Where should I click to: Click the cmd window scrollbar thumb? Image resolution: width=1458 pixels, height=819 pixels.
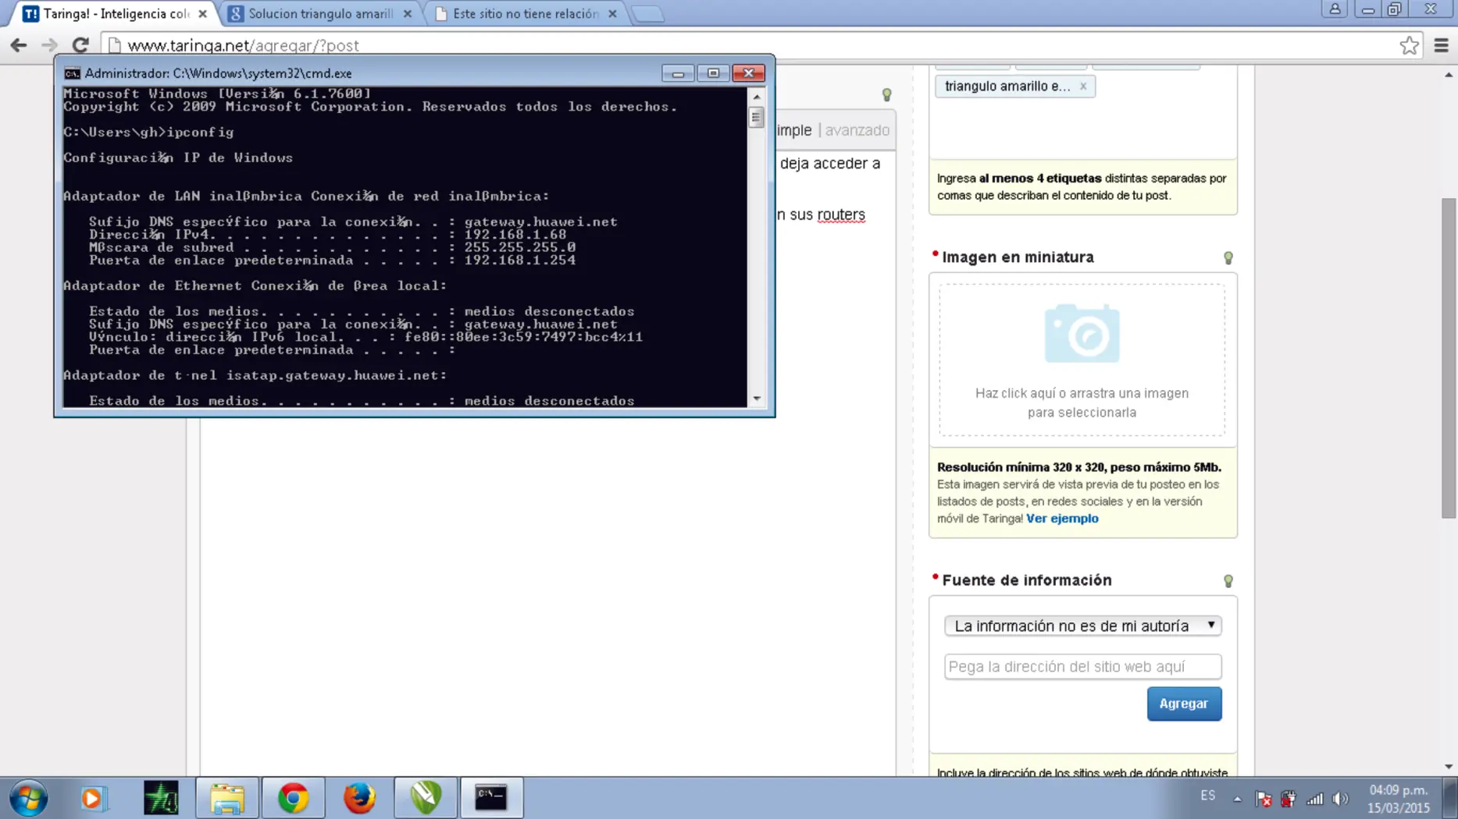[756, 117]
